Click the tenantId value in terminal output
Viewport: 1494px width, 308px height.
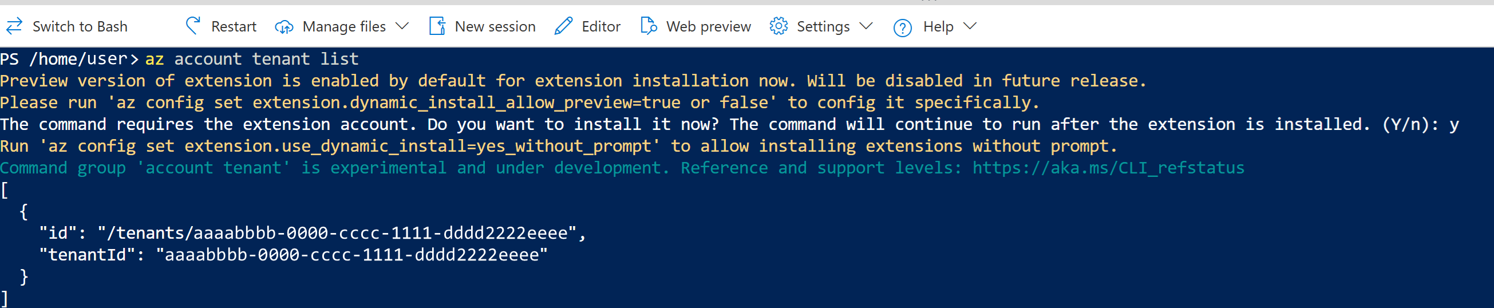351,255
